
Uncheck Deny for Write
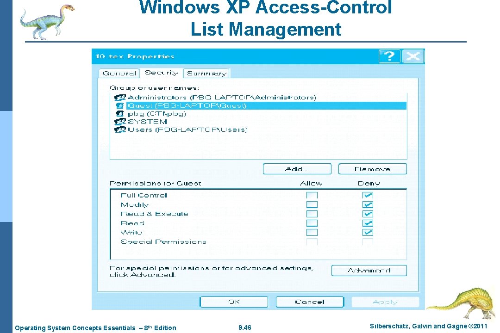(368, 232)
